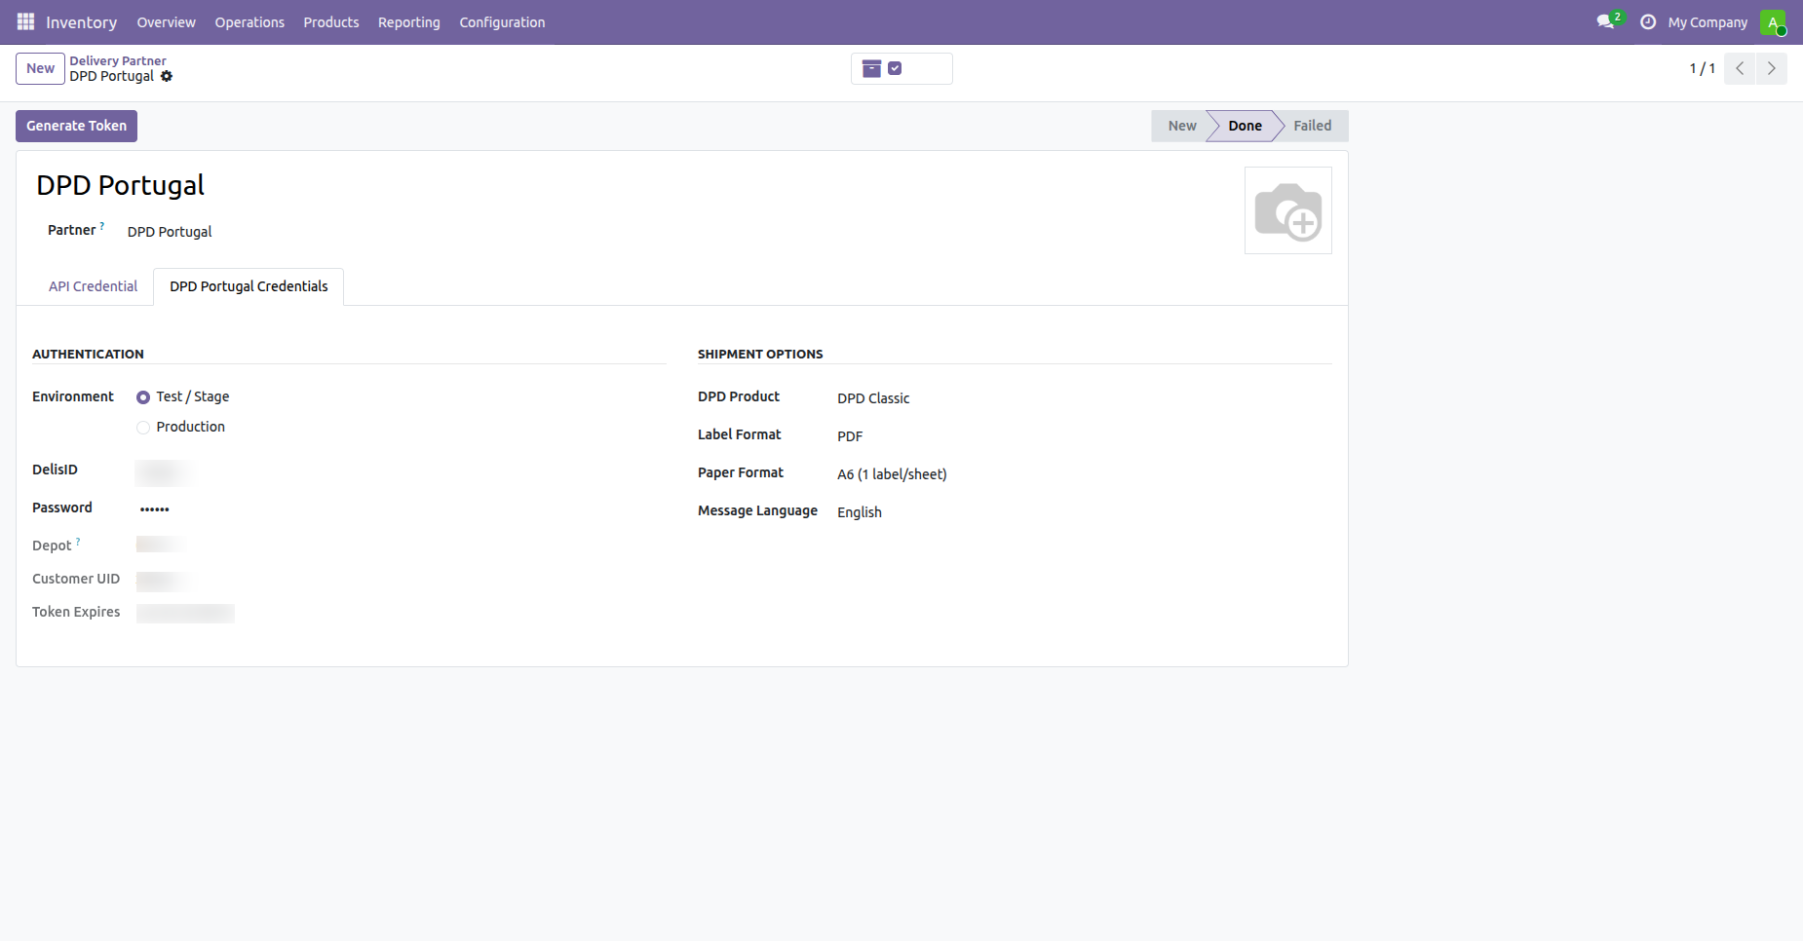Viewport: 1803px width, 941px height.
Task: Show help tooltip beside Partner label
Action: (x=102, y=226)
